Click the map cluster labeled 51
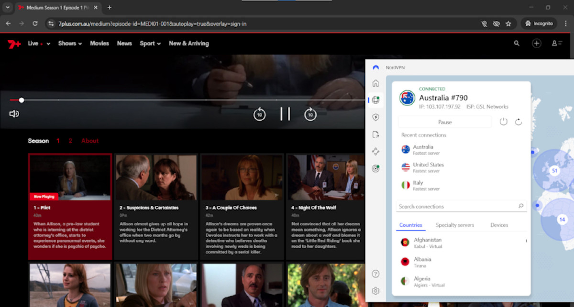 click(554, 170)
